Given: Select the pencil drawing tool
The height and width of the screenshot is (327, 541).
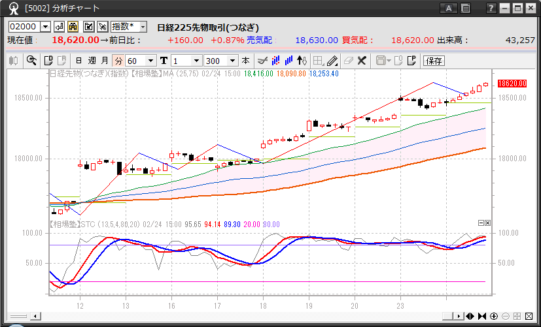Looking at the screenshot, I should [x=332, y=61].
